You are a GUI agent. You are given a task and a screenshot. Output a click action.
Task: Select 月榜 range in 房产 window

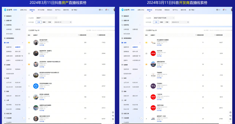point(50,22)
